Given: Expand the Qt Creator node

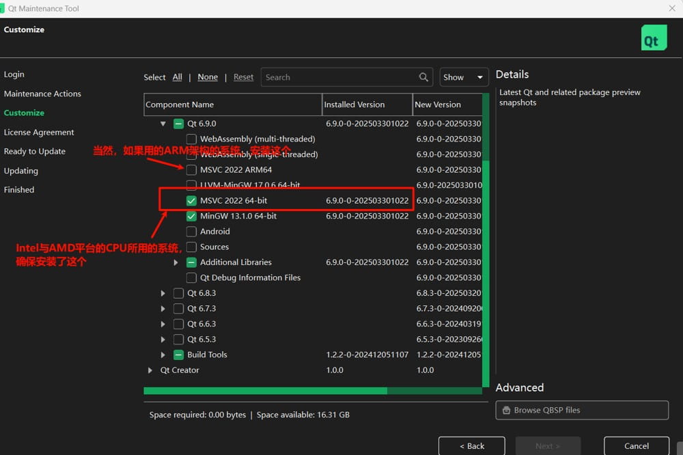Looking at the screenshot, I should pyautogui.click(x=150, y=370).
